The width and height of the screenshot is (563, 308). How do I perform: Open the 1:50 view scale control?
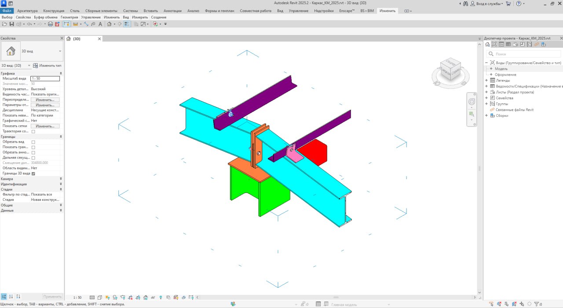tap(77, 297)
